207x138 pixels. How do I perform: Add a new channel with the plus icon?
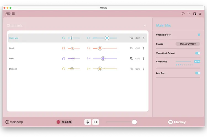coord(145,26)
